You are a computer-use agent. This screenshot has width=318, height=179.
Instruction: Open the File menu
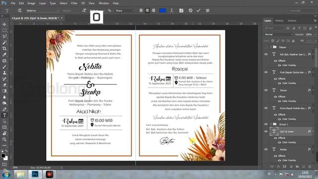[x=13, y=3]
